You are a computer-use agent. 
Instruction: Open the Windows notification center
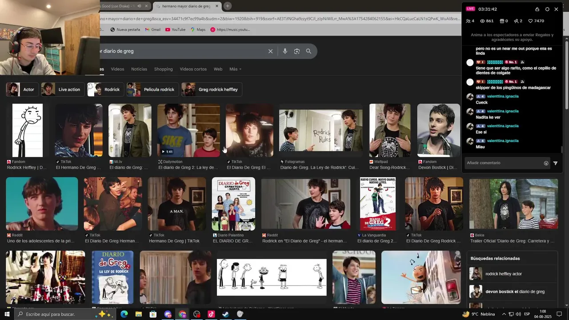[x=559, y=314]
